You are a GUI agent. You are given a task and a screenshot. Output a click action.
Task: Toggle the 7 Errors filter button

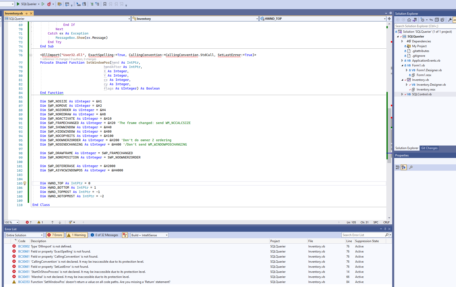[55, 235]
